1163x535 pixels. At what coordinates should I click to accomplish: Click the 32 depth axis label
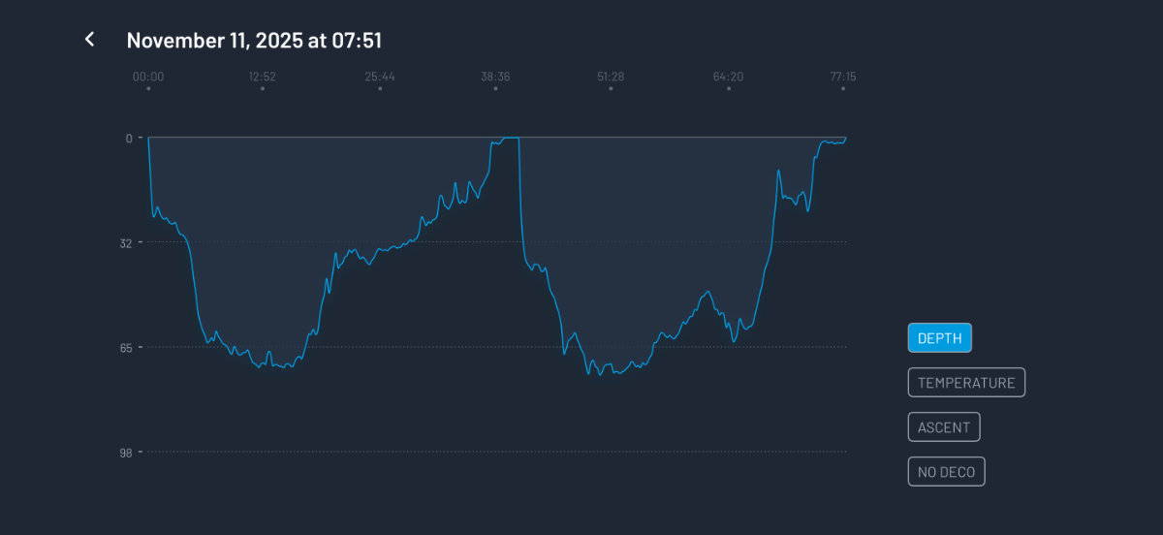[126, 242]
